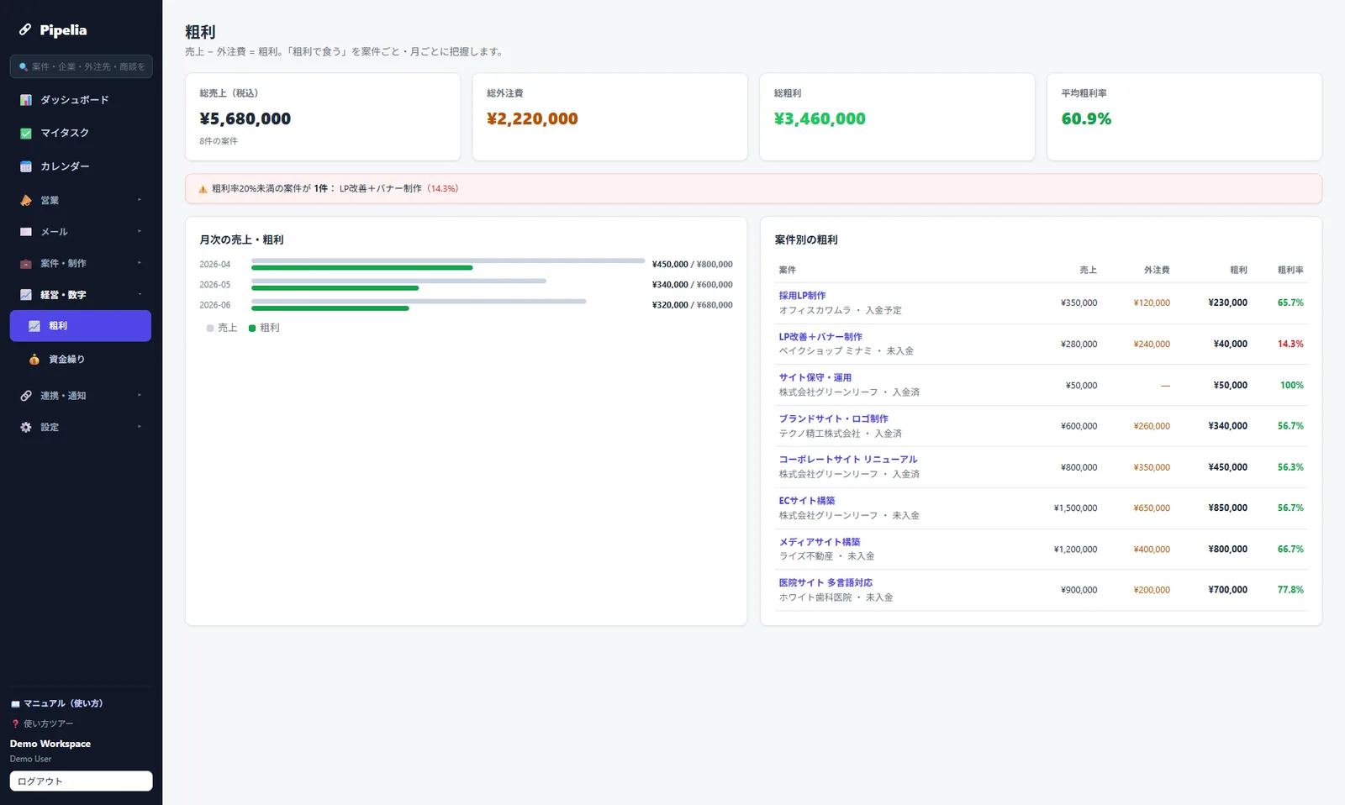The image size is (1345, 805).
Task: Open マニュアル（使い方） link
Action: 56,703
